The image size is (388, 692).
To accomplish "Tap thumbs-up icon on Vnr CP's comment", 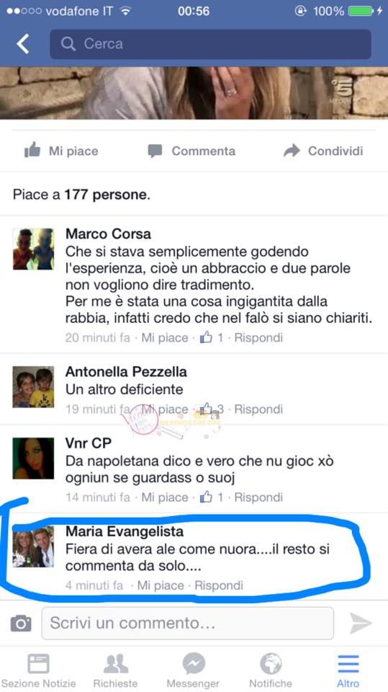I will tap(206, 497).
